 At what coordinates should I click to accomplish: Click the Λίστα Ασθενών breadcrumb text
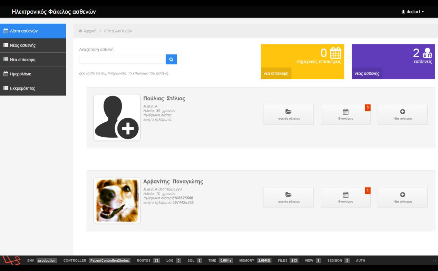click(x=118, y=31)
